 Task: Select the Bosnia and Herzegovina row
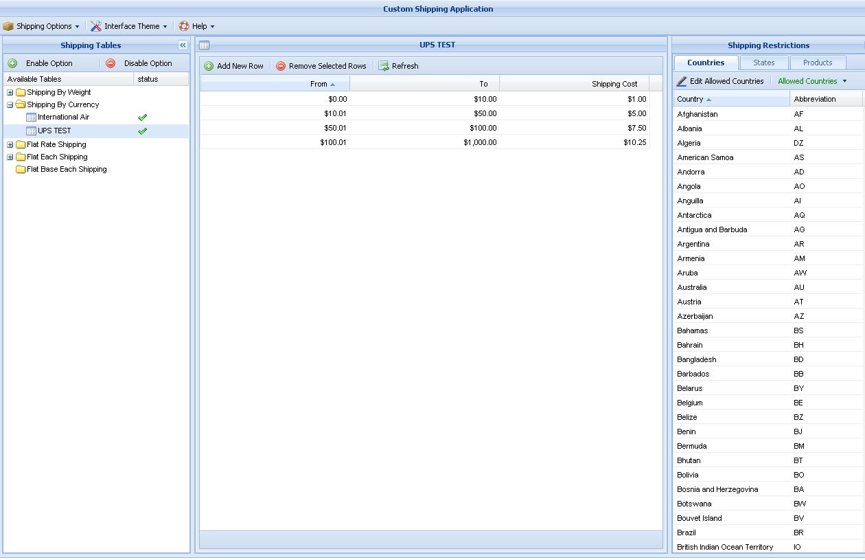pyautogui.click(x=768, y=489)
